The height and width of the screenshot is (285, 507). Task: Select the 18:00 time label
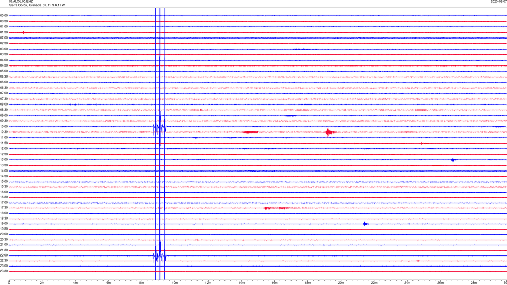pos(4,213)
